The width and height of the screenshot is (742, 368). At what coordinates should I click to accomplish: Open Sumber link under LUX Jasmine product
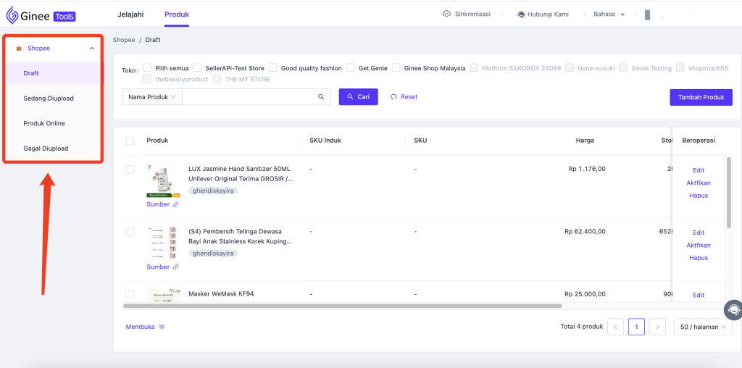pyautogui.click(x=158, y=204)
